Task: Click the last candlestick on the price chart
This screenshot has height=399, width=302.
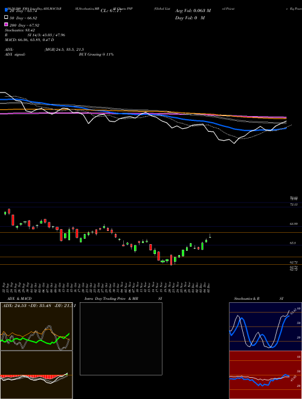Action: tap(210, 236)
